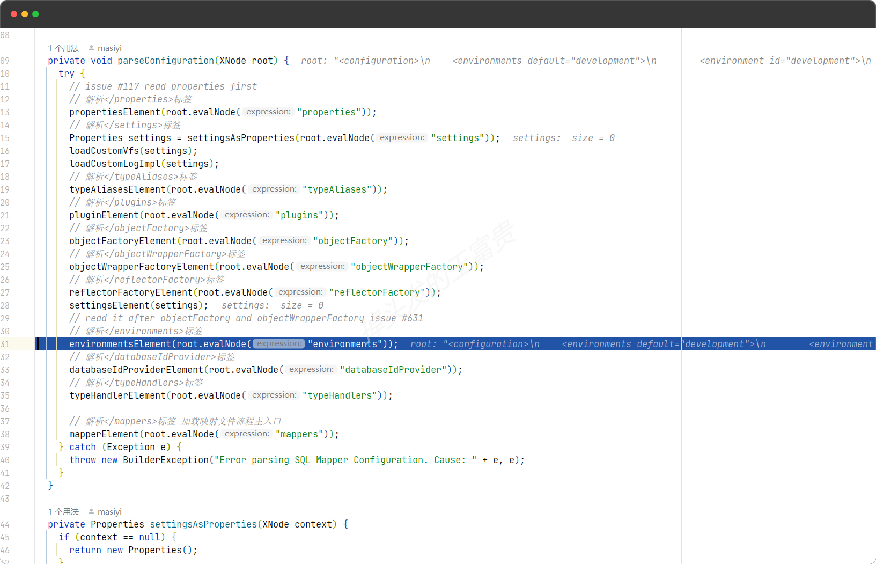Click the "environments" string literal
Image resolution: width=876 pixels, height=564 pixels.
click(345, 344)
